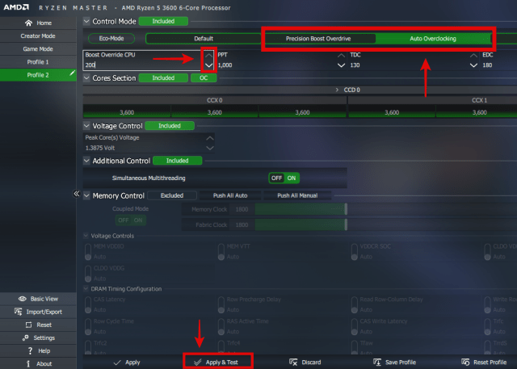The image size is (517, 369).
Task: Click Save Profile button
Action: [394, 363]
